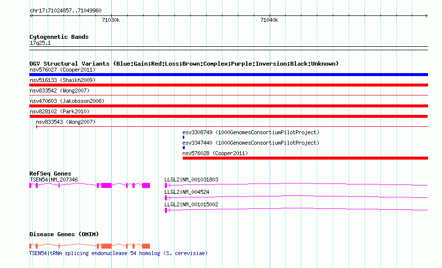442x268 pixels.
Task: Click the orange OMIM TSEN54 last exon block
Action: point(146,246)
